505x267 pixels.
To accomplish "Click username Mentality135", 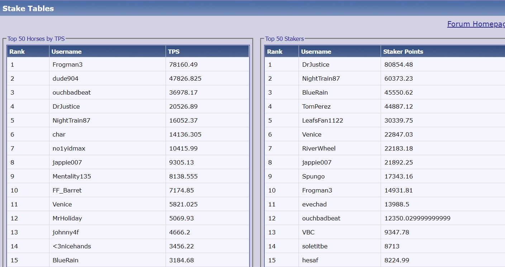I will click(x=72, y=176).
